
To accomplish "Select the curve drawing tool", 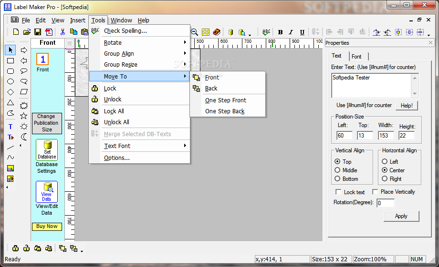I will pos(10,157).
